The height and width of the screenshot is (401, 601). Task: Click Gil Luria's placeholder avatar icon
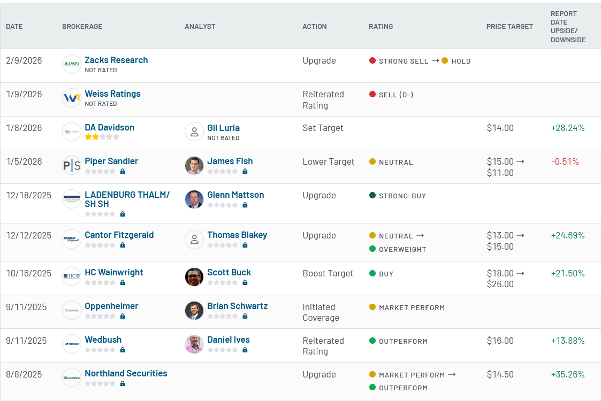[x=194, y=132]
